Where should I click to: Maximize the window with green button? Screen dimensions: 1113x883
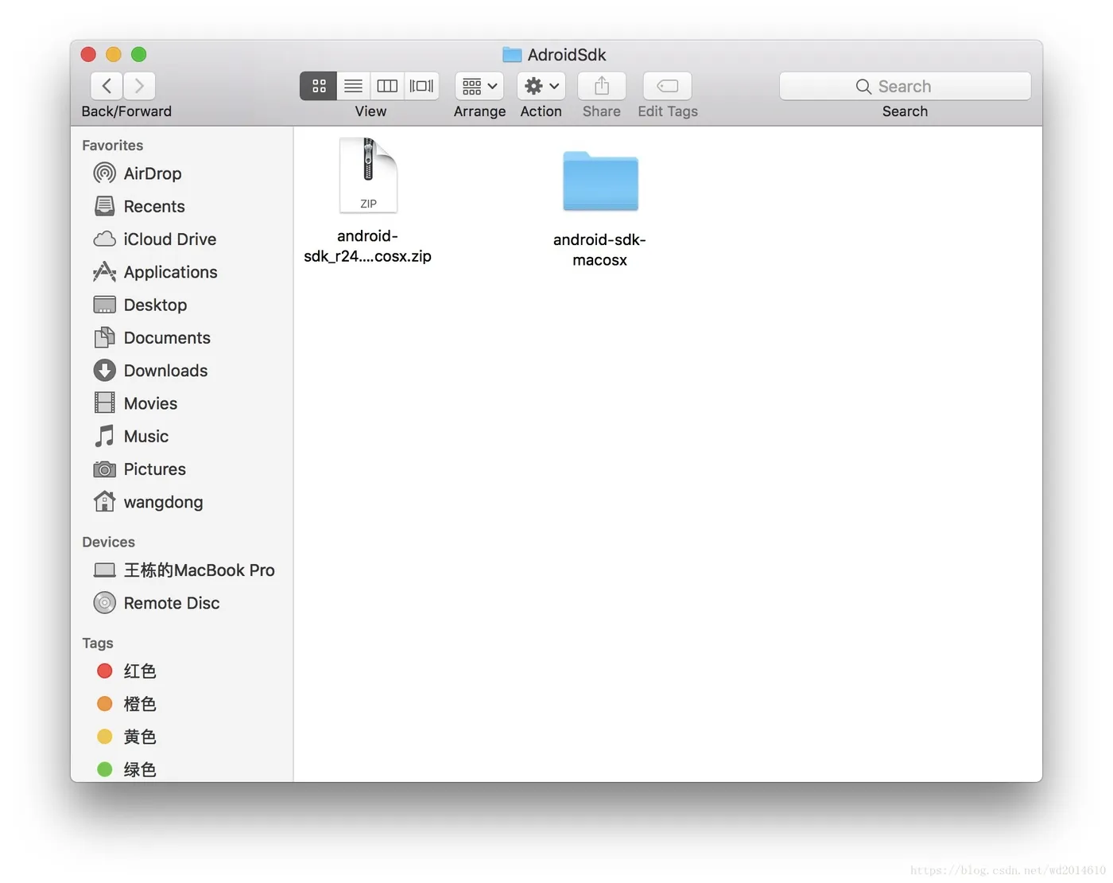138,54
